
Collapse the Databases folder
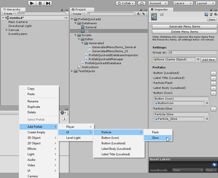(75, 23)
